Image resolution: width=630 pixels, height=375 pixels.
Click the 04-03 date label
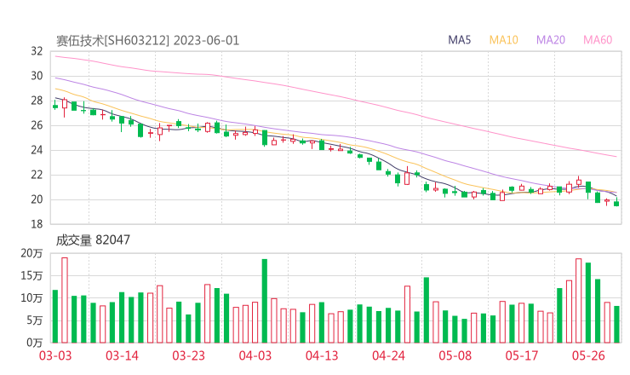[x=255, y=355]
